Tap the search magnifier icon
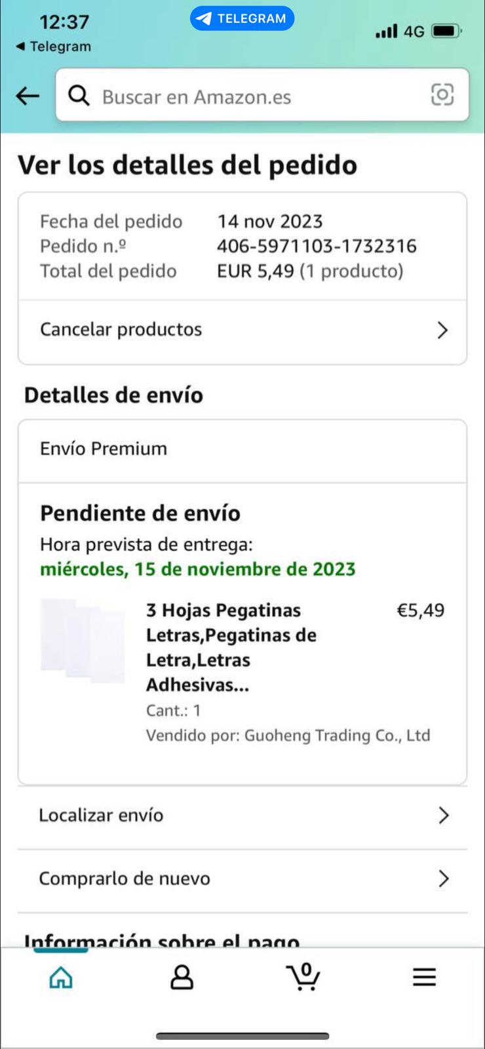485x1049 pixels. pos(79,96)
